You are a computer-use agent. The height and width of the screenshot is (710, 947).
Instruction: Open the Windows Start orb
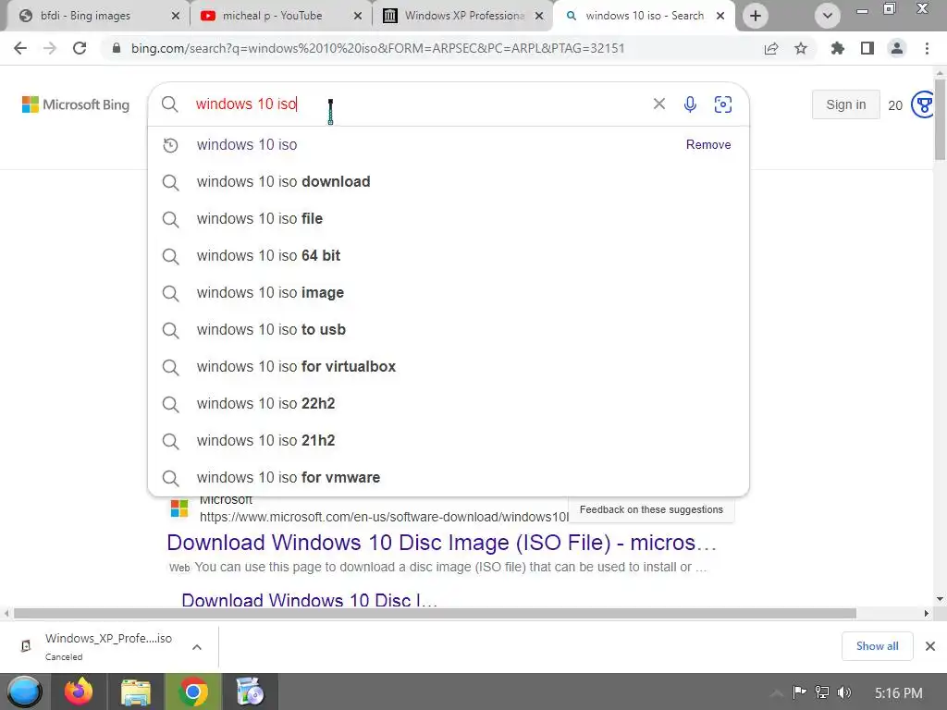pyautogui.click(x=25, y=692)
